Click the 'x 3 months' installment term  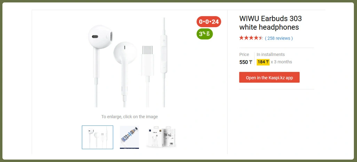click(x=281, y=62)
